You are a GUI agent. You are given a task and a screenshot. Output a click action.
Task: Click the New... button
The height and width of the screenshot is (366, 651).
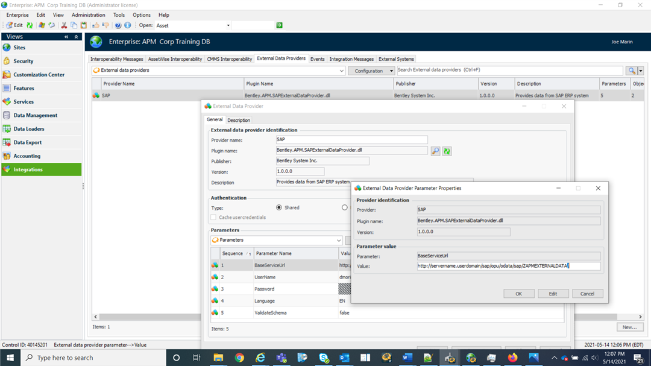629,327
